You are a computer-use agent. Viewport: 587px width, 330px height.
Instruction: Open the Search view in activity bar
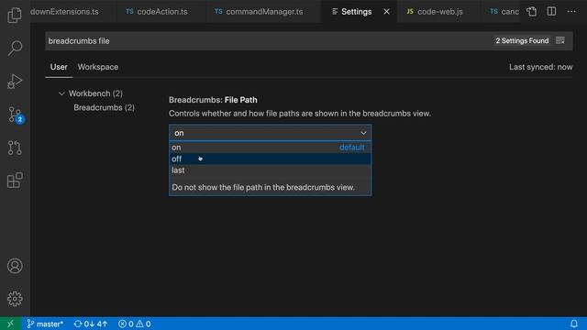click(x=15, y=48)
